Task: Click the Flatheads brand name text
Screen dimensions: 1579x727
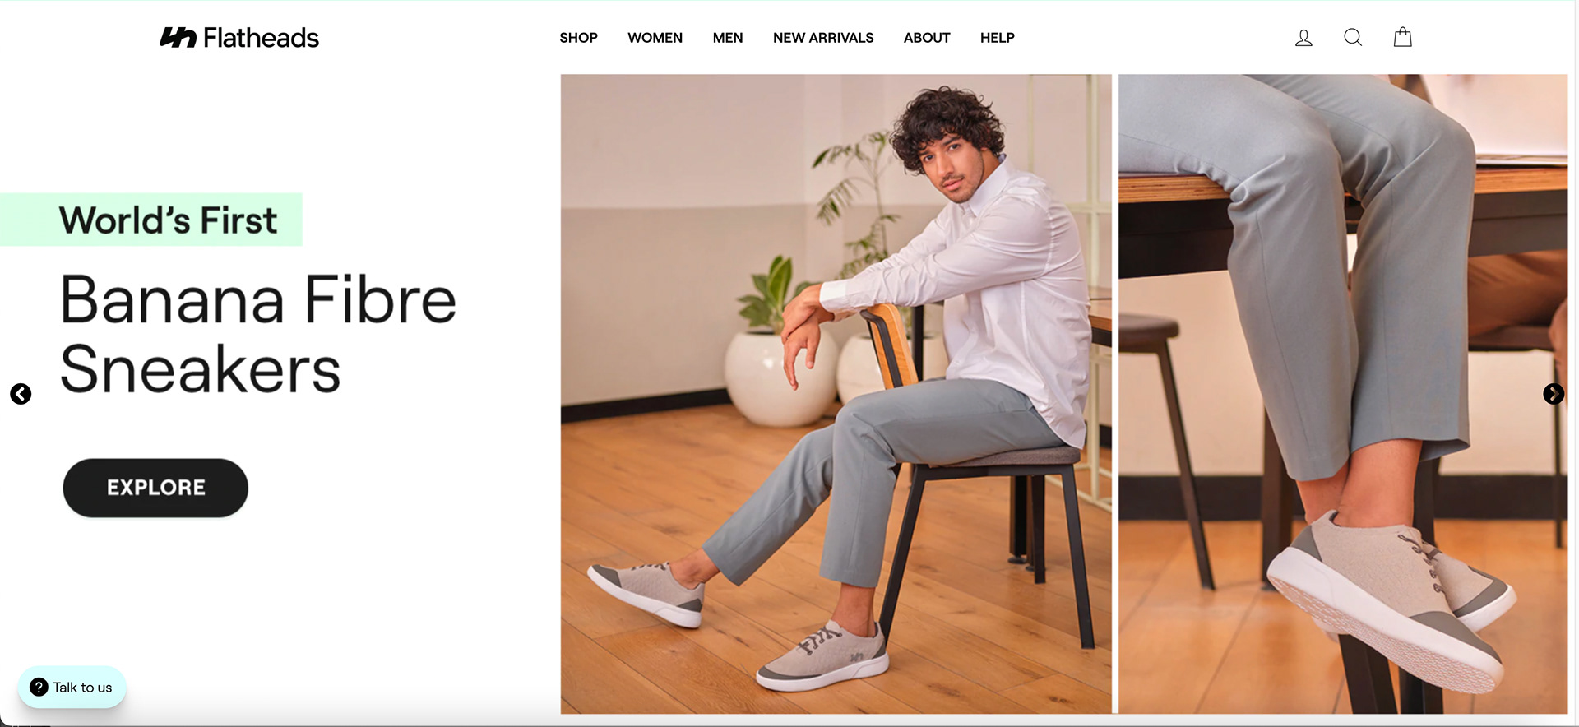Action: (261, 38)
